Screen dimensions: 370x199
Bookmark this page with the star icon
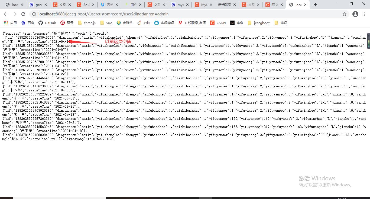pyautogui.click(x=345, y=14)
